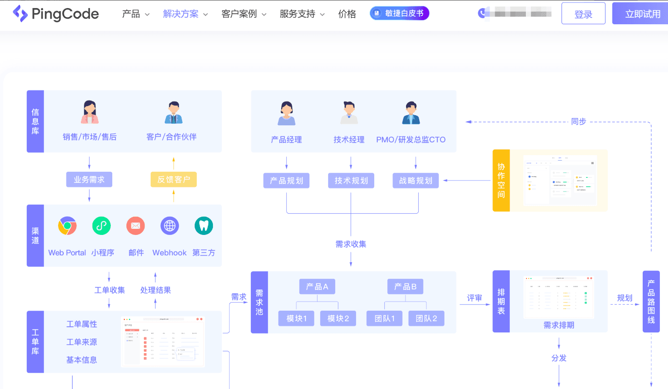Viewport: 668px width, 389px height.
Task: Expand the 产品 dropdown menu
Action: (x=136, y=14)
